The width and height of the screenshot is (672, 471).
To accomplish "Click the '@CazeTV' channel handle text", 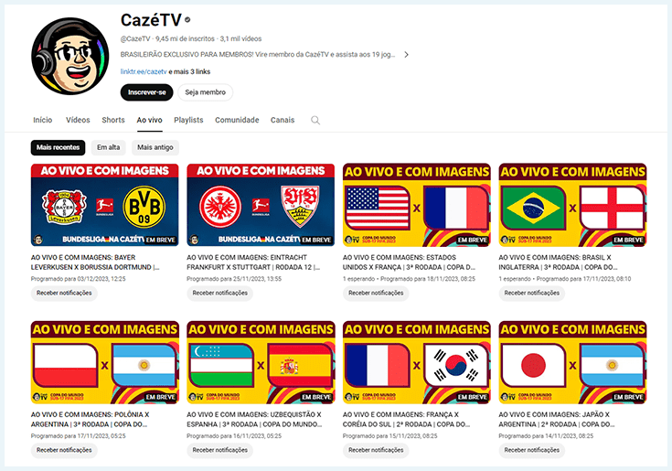I will pos(135,39).
